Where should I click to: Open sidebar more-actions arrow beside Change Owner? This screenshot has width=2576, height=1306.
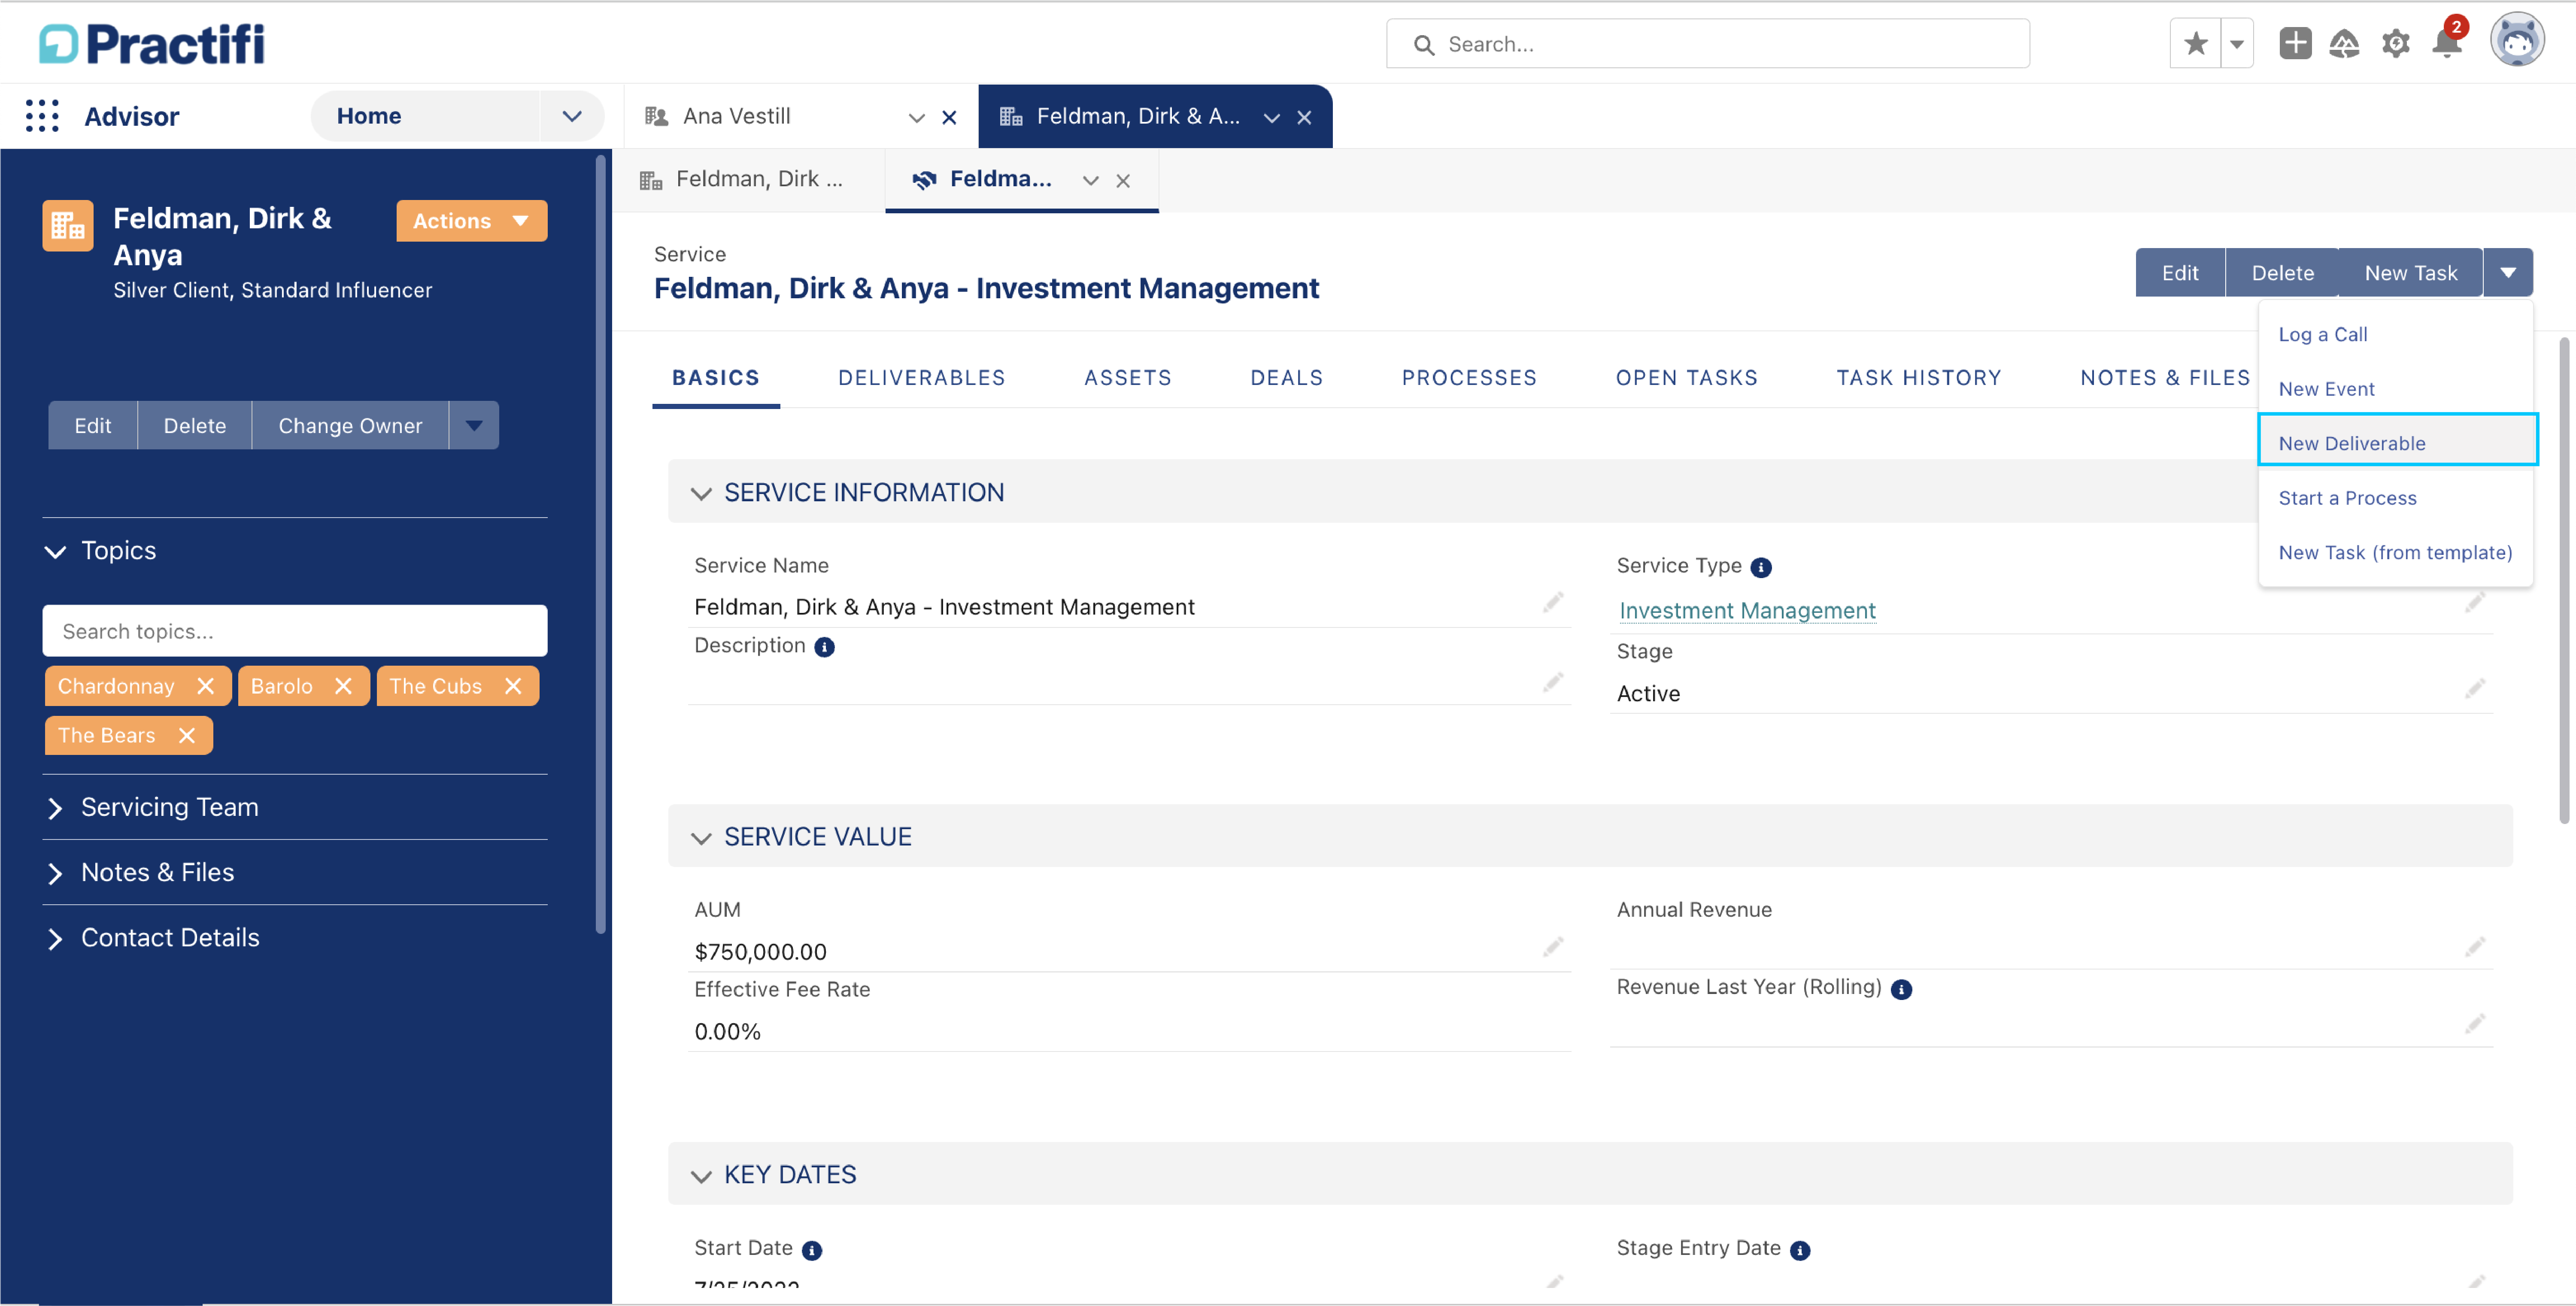(474, 426)
